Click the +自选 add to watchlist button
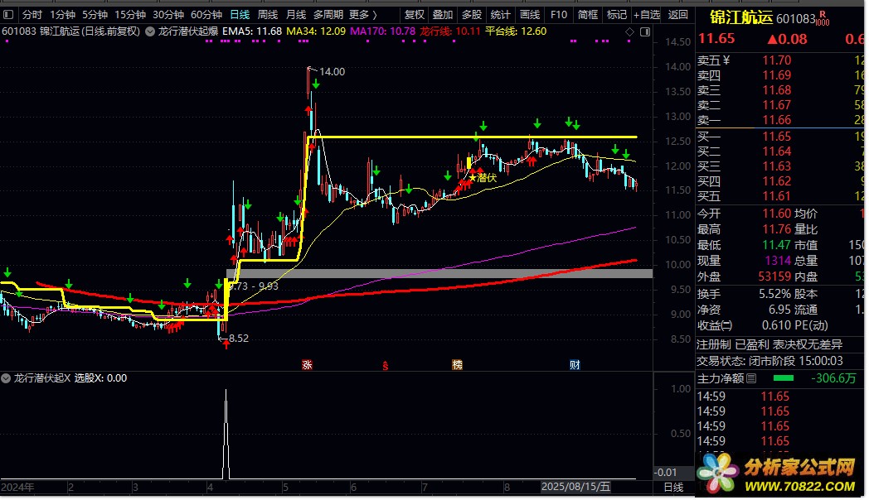869x500 pixels. coord(647,14)
